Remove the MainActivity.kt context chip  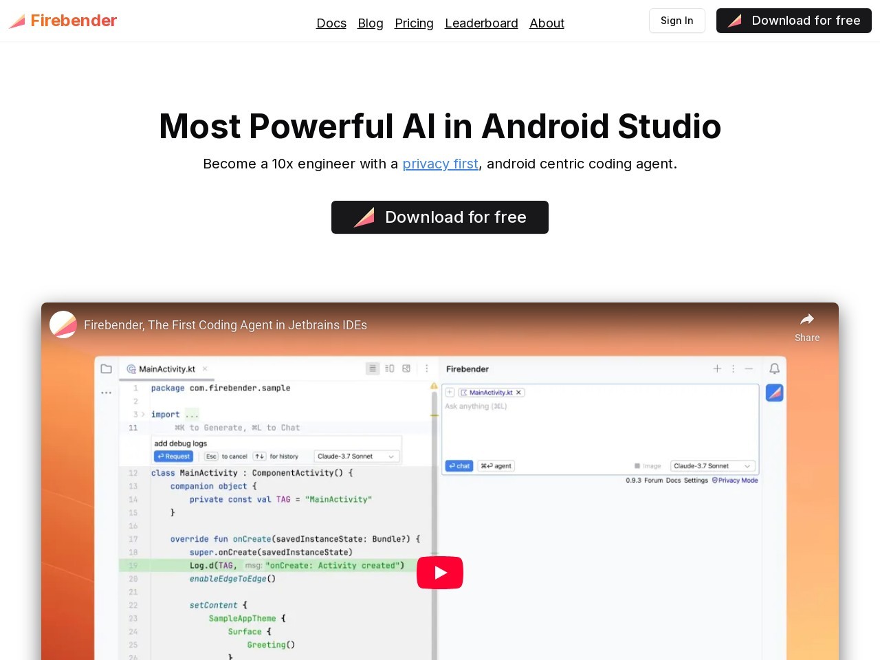519,393
